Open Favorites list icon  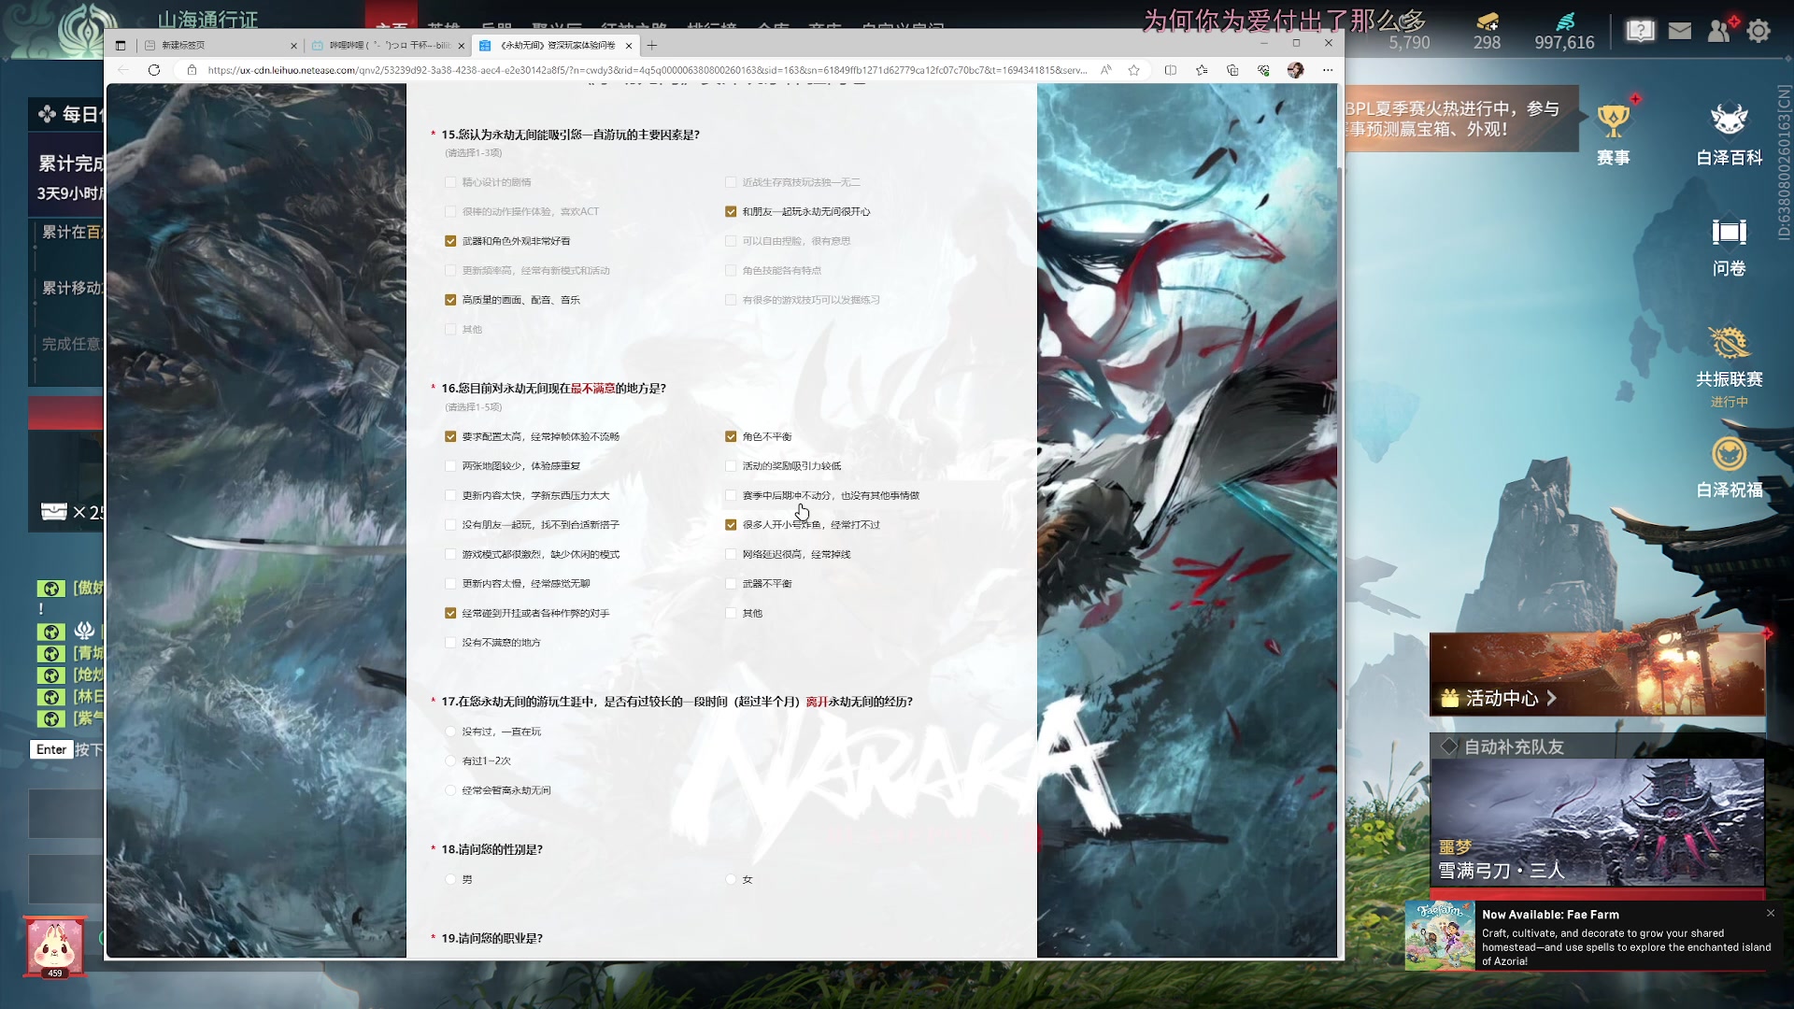(1202, 70)
